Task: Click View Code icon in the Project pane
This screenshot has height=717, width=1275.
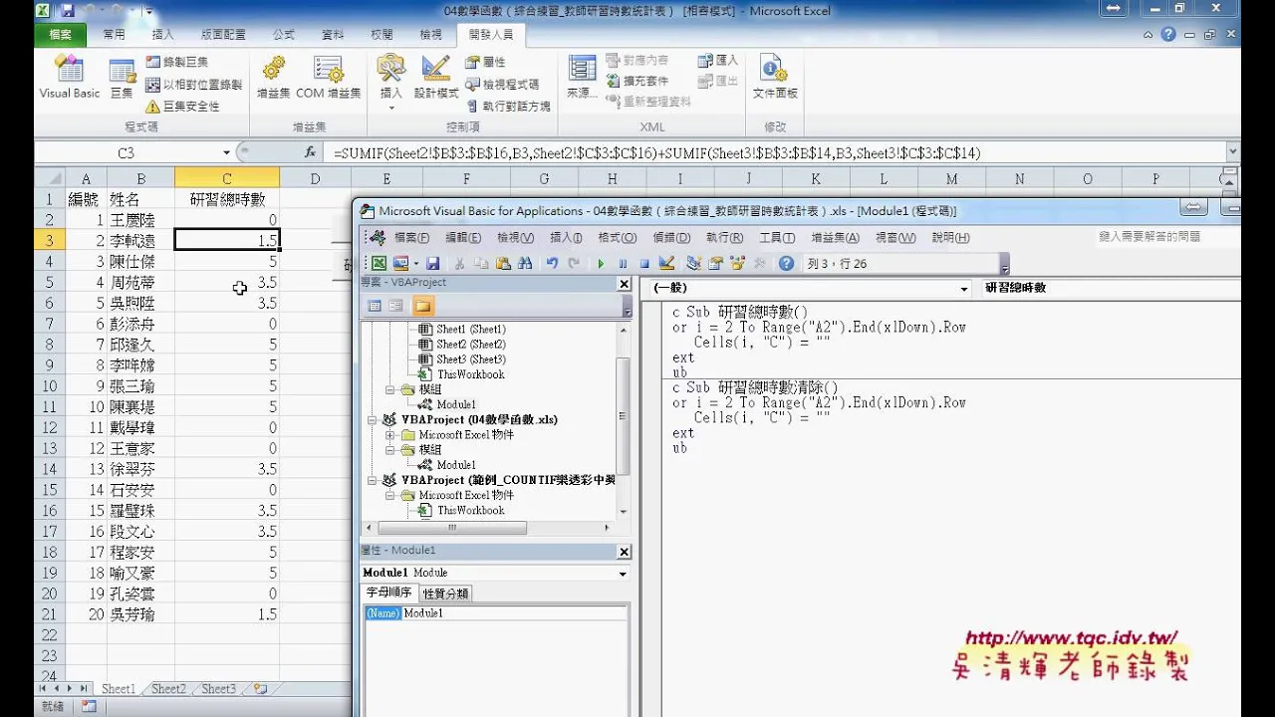Action: (x=375, y=306)
